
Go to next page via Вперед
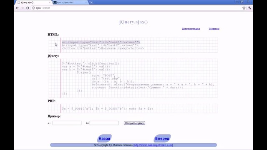pos(162,138)
